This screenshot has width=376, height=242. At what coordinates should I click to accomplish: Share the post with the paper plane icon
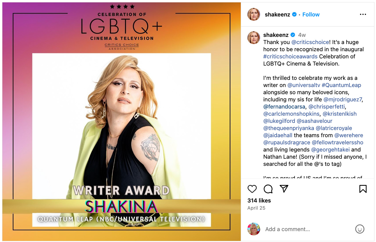284,189
